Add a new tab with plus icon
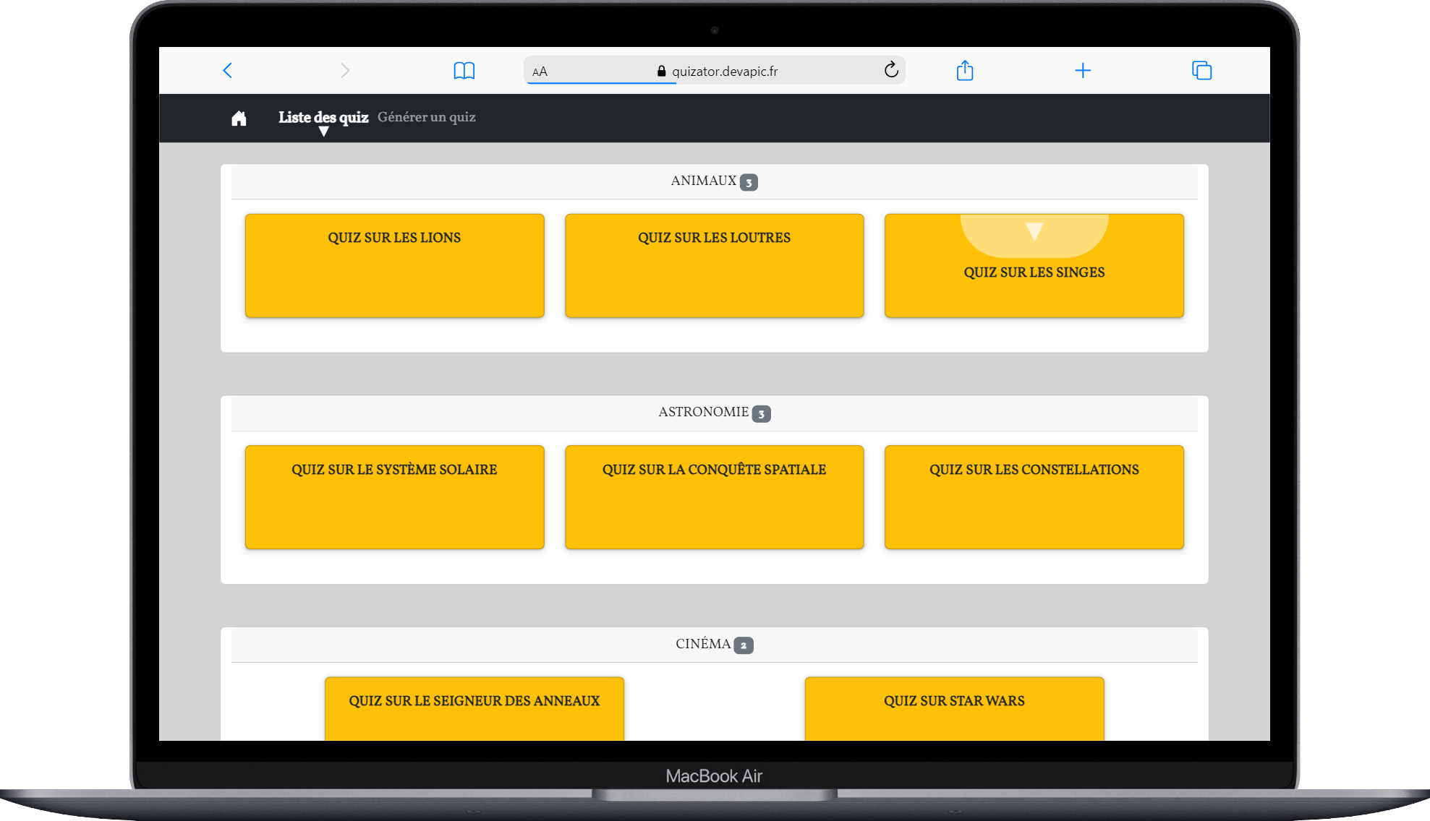The width and height of the screenshot is (1430, 821). [1083, 70]
